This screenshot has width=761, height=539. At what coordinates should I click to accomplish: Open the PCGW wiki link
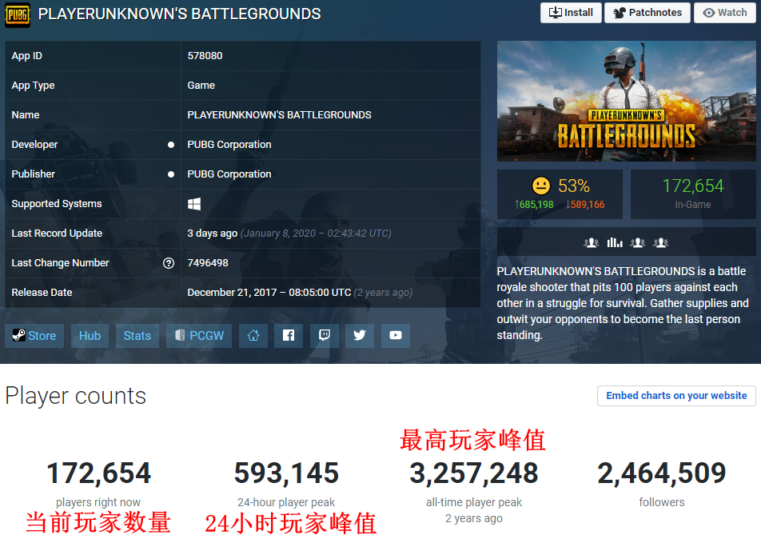pos(199,336)
